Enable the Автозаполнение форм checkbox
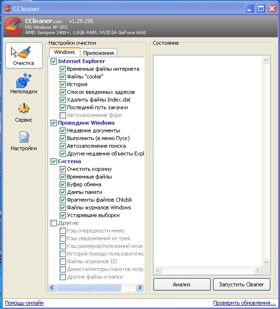The image size is (280, 309). click(63, 115)
